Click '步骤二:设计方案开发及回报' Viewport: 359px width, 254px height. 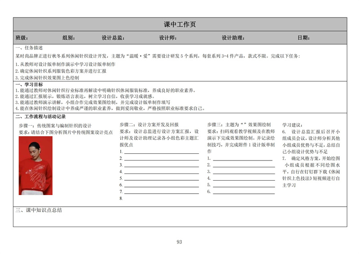click(149, 125)
